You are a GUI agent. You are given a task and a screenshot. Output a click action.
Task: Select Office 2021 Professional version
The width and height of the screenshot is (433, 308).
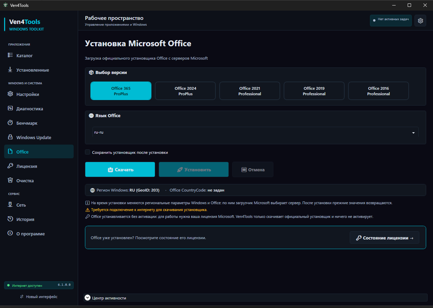(250, 91)
